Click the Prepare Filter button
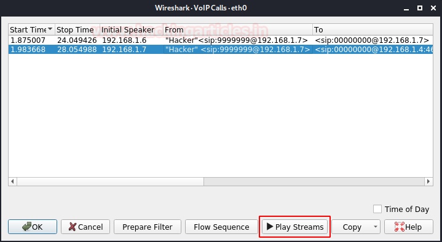 (x=148, y=227)
